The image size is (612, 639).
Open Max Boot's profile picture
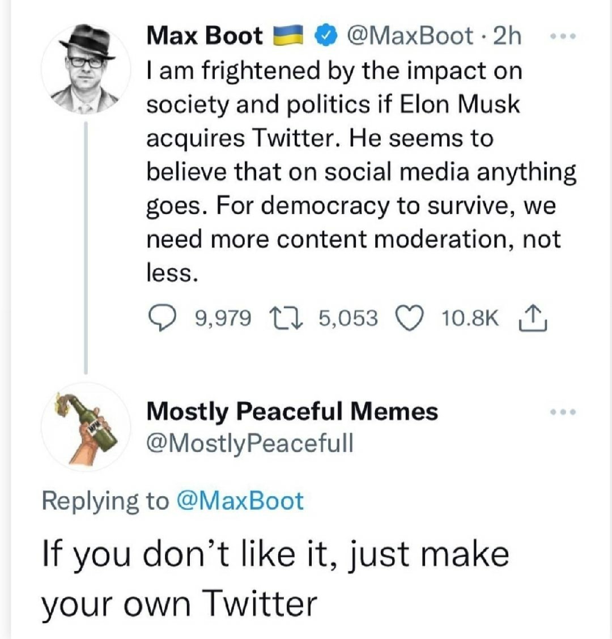pos(86,67)
